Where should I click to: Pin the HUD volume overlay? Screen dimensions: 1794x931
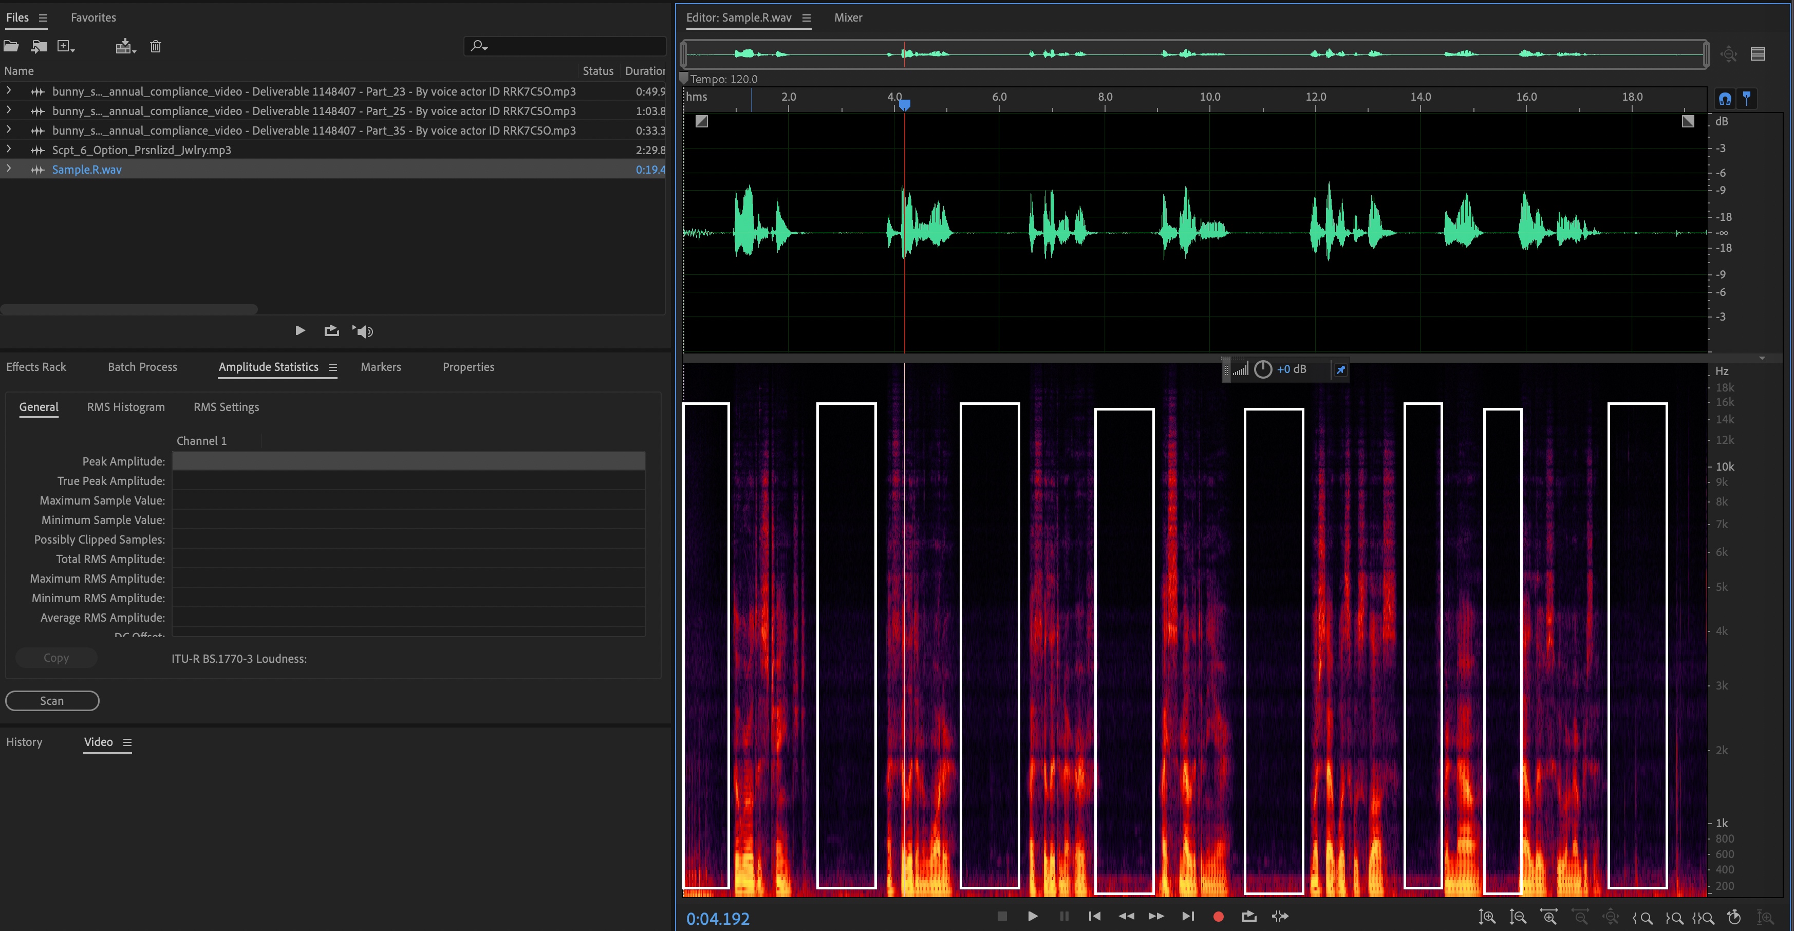(x=1340, y=370)
